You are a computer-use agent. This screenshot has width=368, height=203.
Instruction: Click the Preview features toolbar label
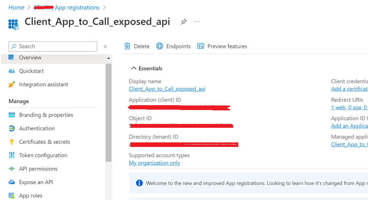coord(227,46)
